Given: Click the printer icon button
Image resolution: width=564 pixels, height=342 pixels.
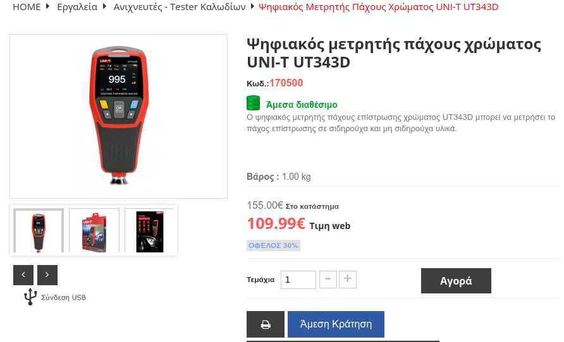Looking at the screenshot, I should coord(266,324).
